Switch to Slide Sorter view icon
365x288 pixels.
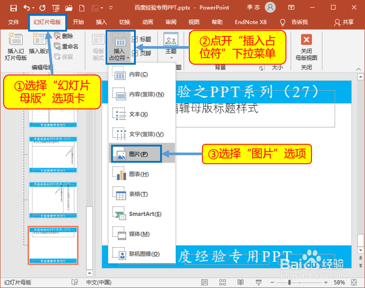click(223, 283)
